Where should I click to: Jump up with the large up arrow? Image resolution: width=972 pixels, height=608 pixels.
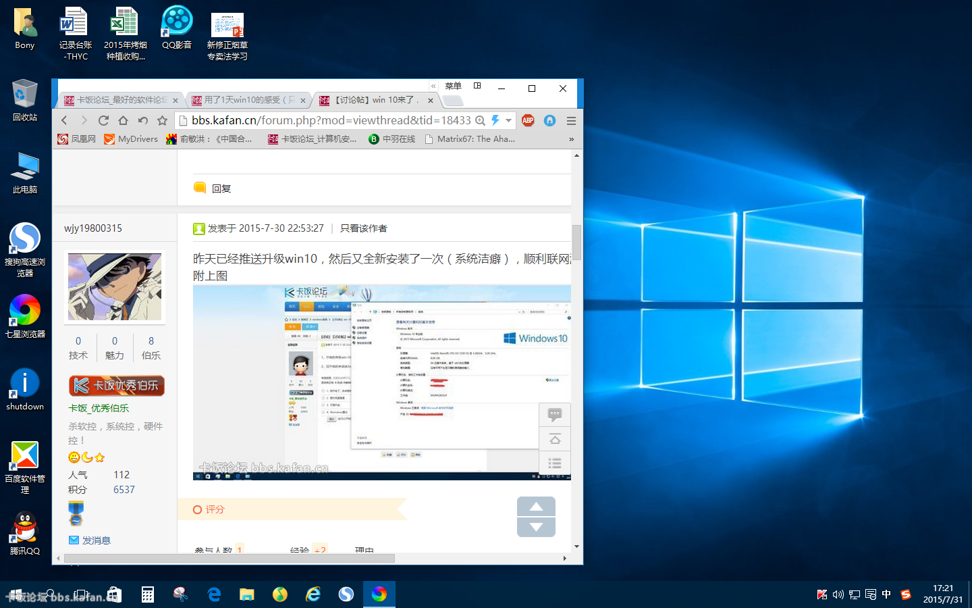pyautogui.click(x=536, y=507)
